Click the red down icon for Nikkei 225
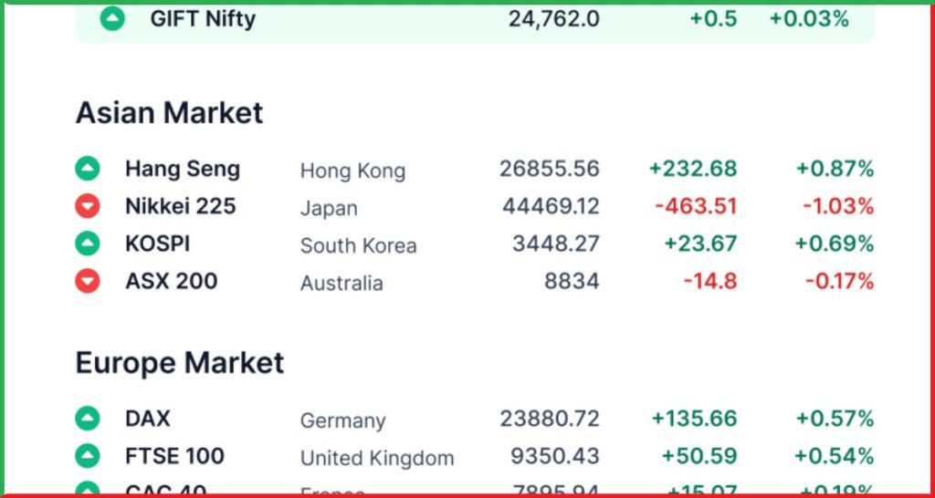Image resolution: width=935 pixels, height=498 pixels. [x=87, y=206]
